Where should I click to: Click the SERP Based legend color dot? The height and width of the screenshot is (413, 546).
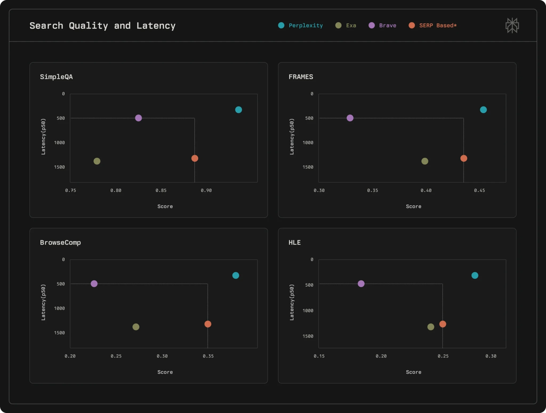411,25
